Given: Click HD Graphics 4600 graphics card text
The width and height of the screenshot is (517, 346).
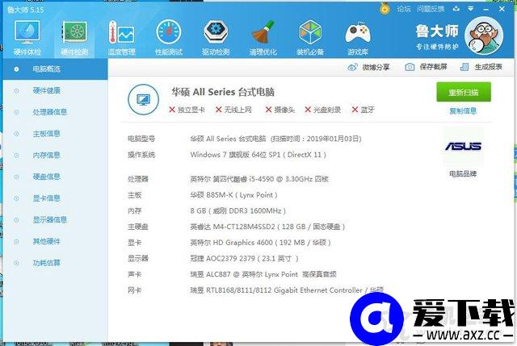Looking at the screenshot, I should point(260,243).
